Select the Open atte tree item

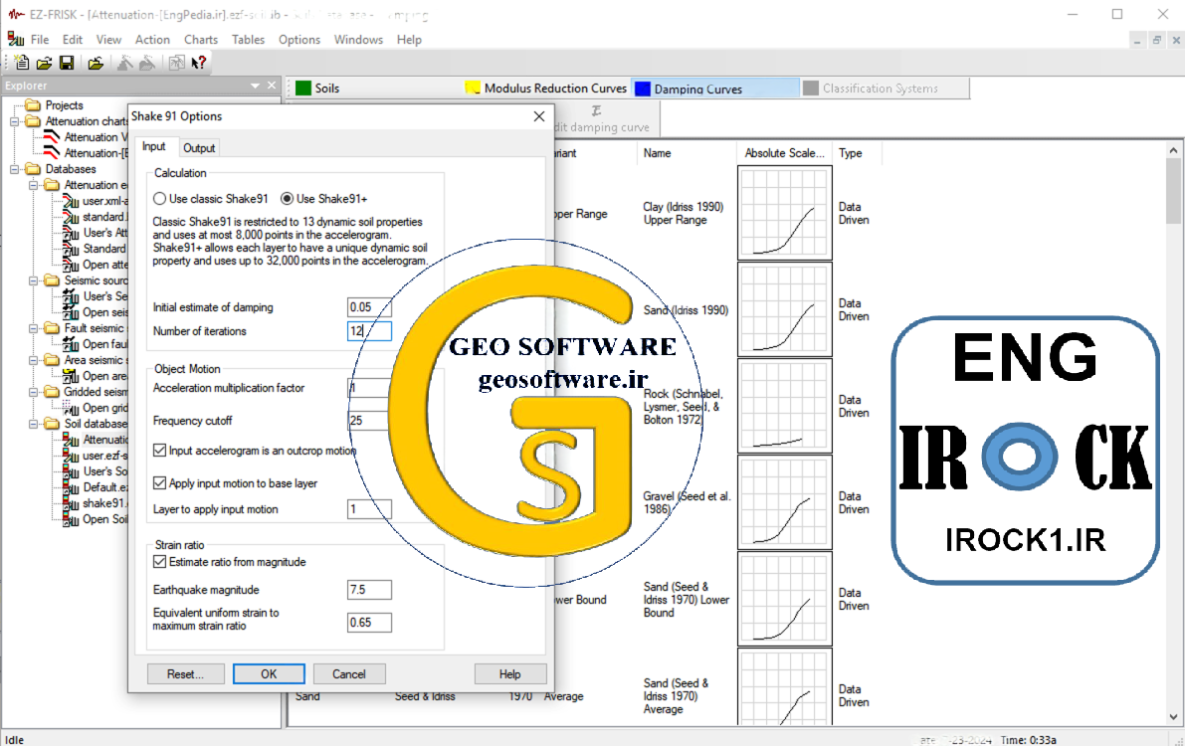[96, 265]
